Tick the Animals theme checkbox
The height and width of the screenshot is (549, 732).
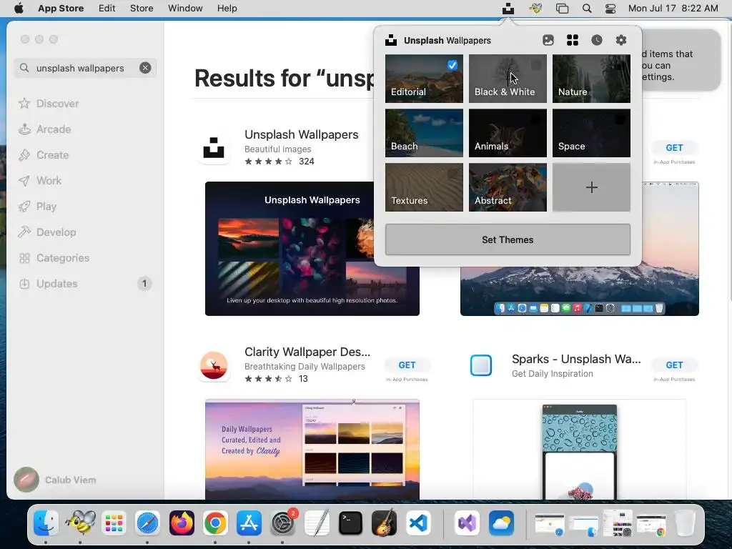(x=536, y=119)
